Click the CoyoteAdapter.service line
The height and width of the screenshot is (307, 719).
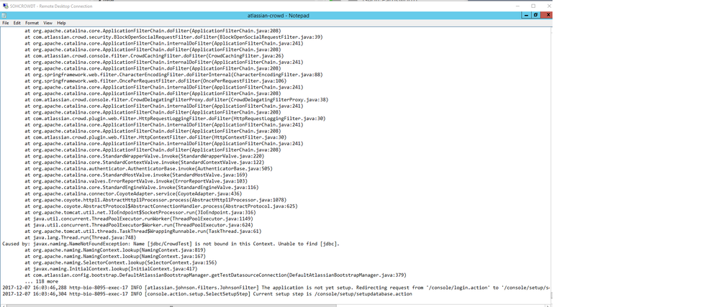tap(133, 194)
